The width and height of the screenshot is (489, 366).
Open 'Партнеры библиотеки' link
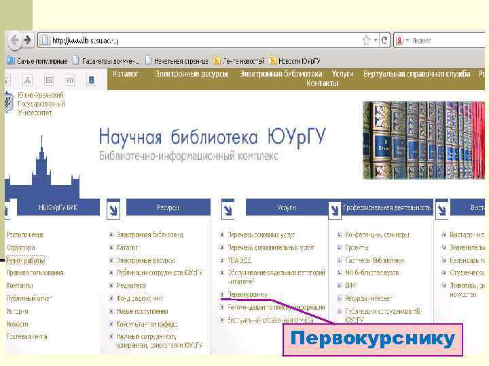tap(374, 260)
